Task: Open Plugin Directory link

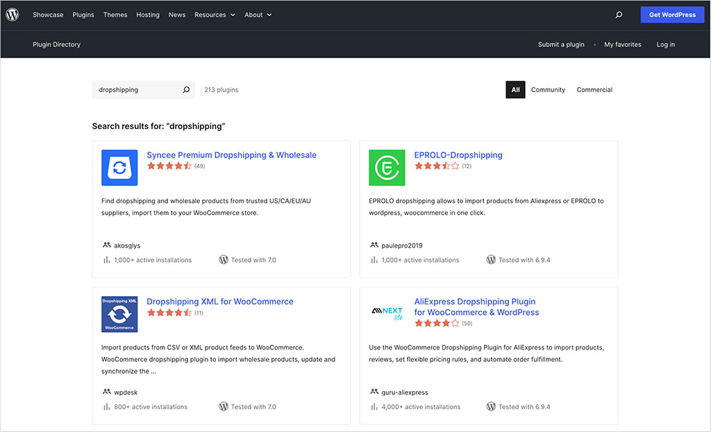Action: pyautogui.click(x=57, y=44)
